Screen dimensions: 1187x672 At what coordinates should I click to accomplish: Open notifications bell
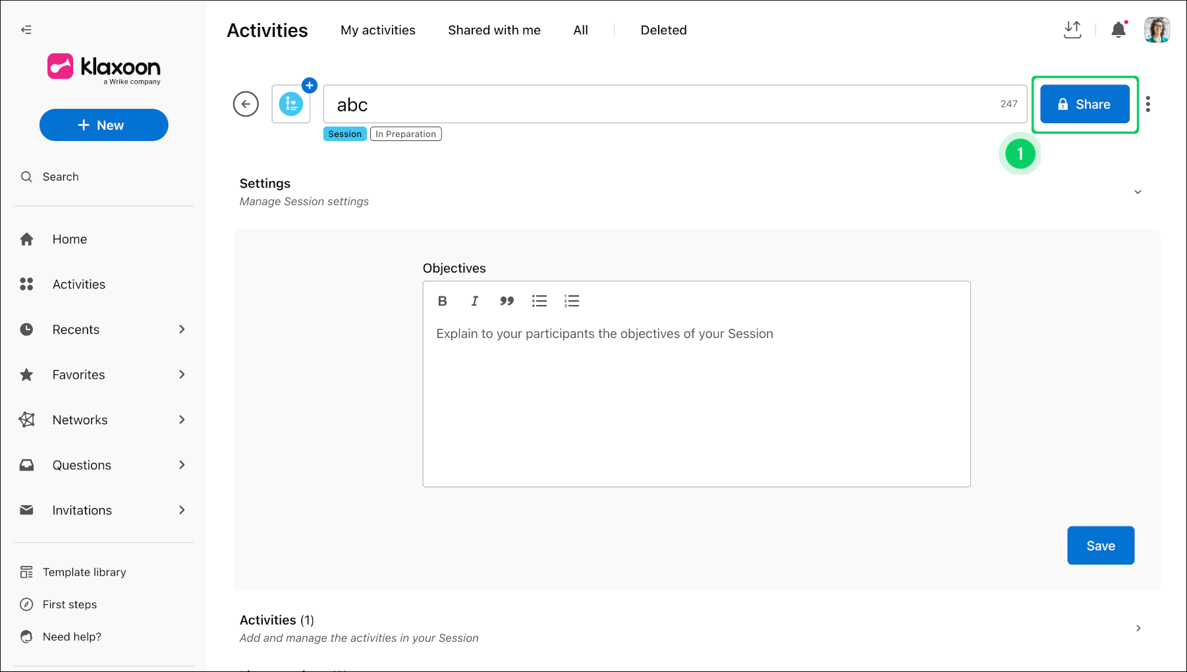tap(1118, 30)
